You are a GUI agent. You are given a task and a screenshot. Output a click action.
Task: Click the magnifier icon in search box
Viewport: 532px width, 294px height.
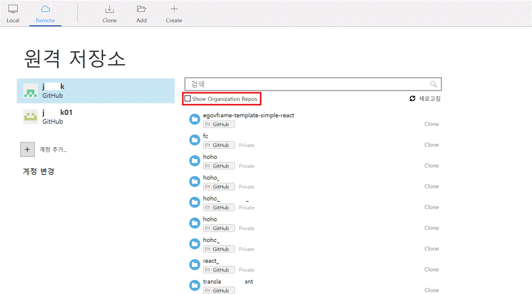coord(433,84)
